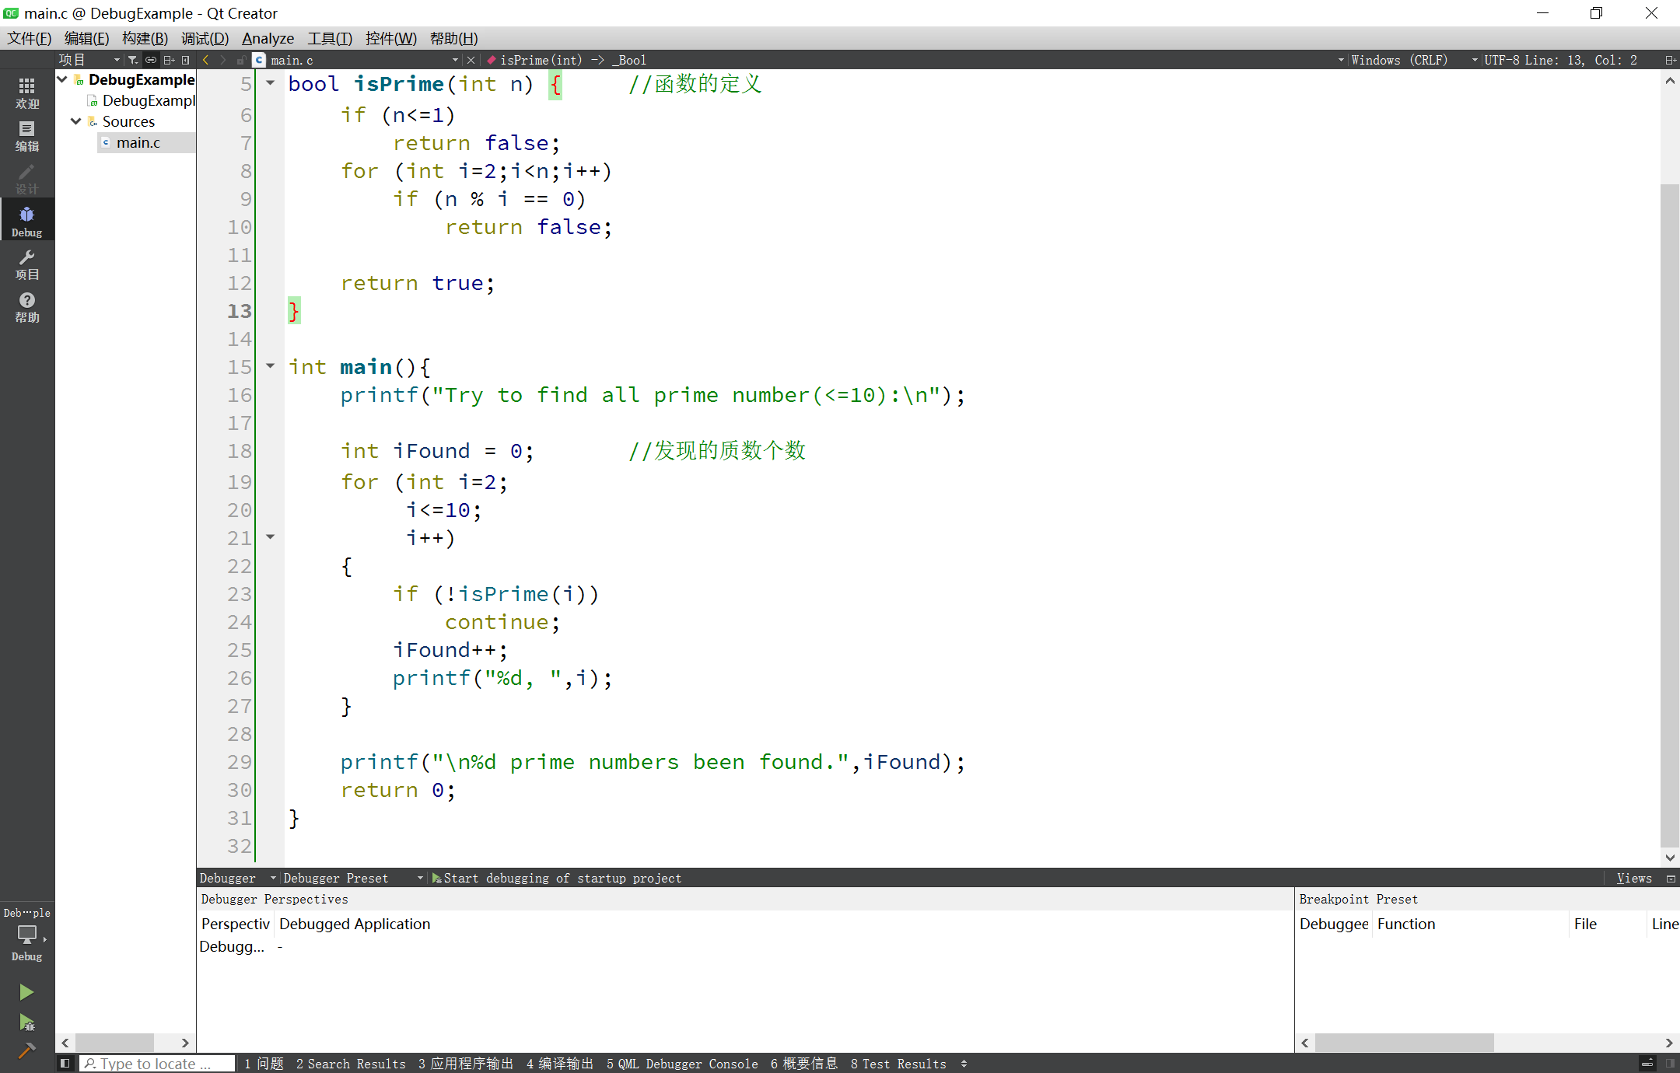This screenshot has height=1073, width=1680.
Task: Open the 4 编译输出 pane
Action: tap(559, 1063)
